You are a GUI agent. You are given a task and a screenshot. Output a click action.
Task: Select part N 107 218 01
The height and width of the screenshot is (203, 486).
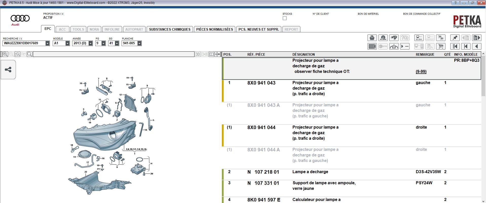[x=263, y=172]
